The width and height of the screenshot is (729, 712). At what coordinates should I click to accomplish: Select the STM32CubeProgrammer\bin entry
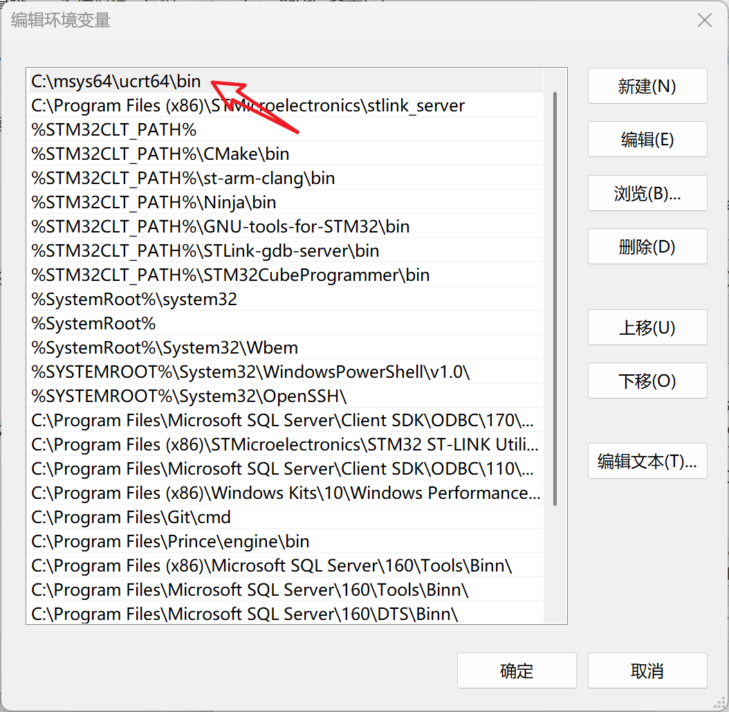285,275
